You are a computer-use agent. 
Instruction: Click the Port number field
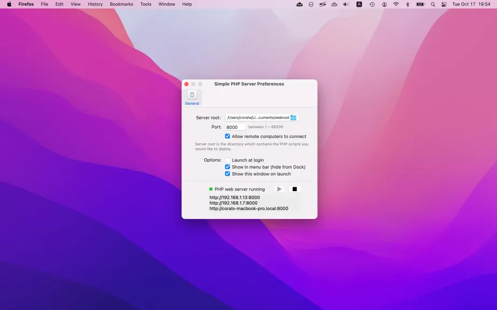tap(235, 127)
